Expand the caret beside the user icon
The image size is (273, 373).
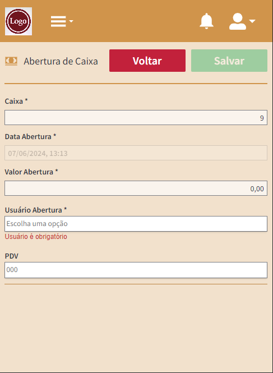coord(252,21)
